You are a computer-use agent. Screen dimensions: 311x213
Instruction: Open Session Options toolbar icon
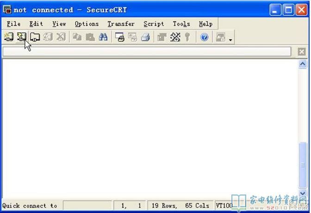tap(162, 37)
